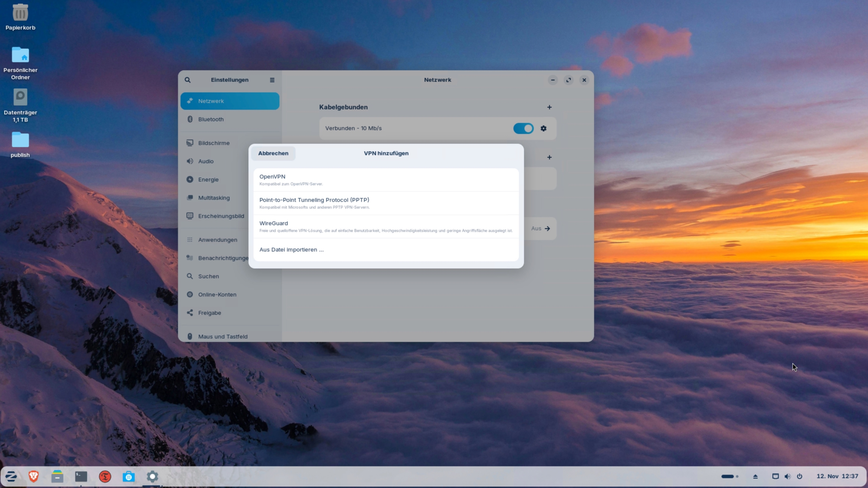Open the terminal from the taskbar
Viewport: 868px width, 488px height.
81,476
